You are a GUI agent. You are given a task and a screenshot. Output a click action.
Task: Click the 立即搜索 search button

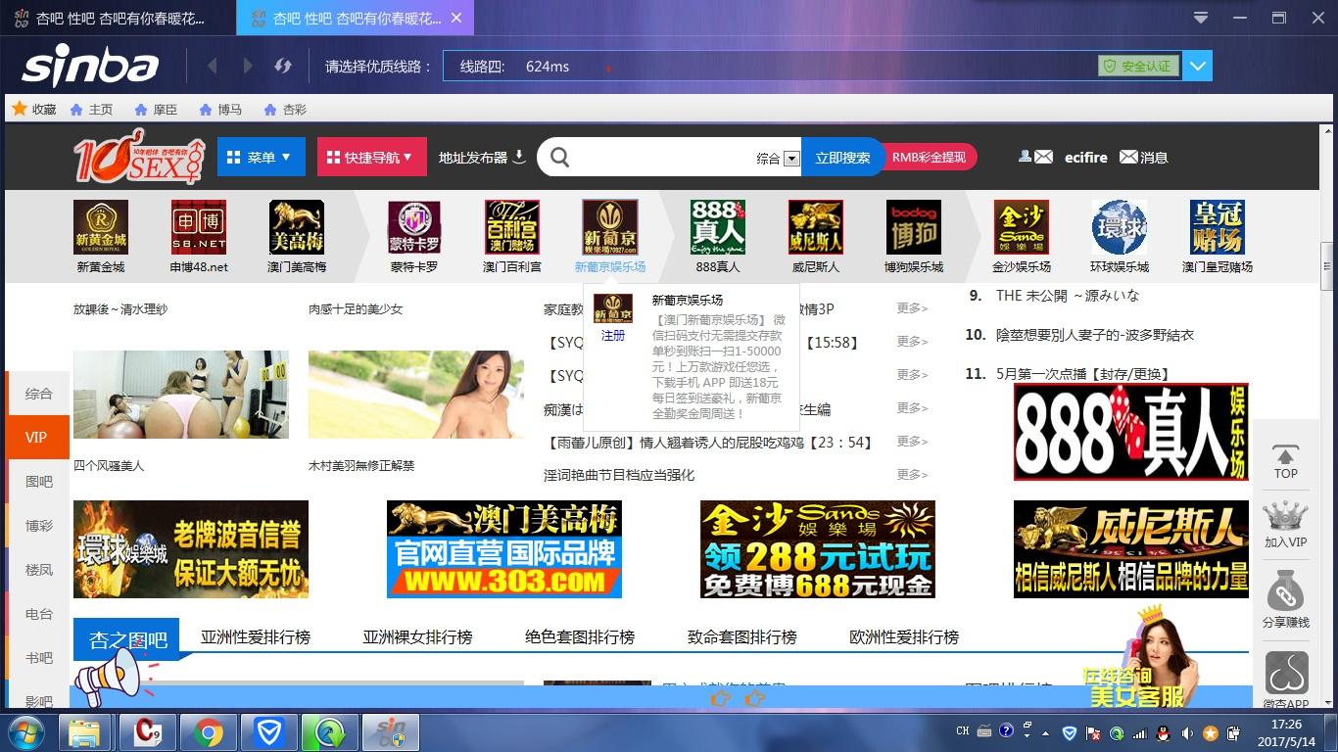pos(842,157)
